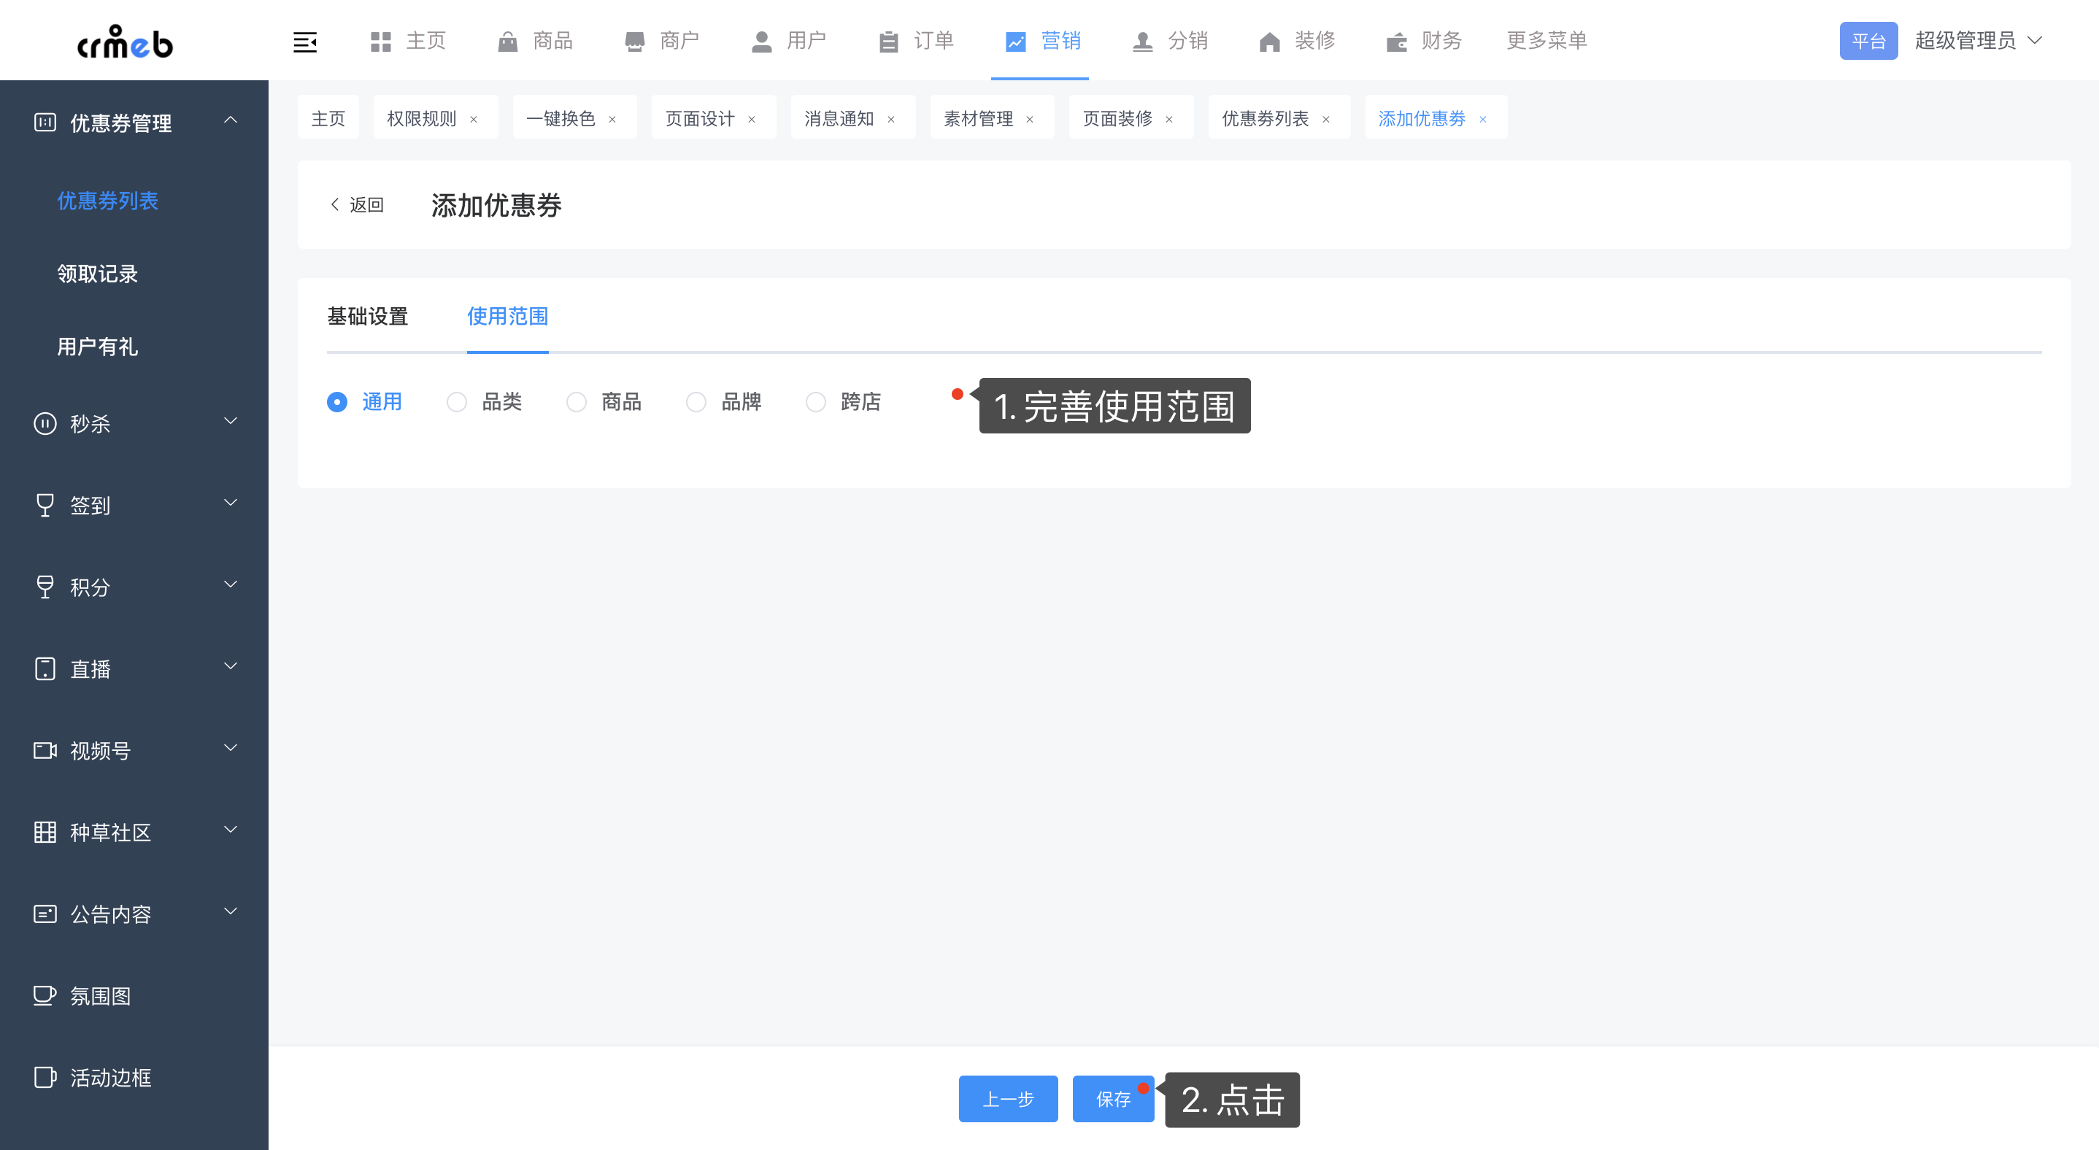
Task: Open 领取记录 in the sidebar
Action: tap(98, 274)
